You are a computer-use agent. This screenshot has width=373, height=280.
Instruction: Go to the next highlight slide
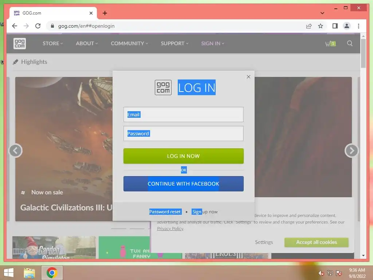point(352,151)
